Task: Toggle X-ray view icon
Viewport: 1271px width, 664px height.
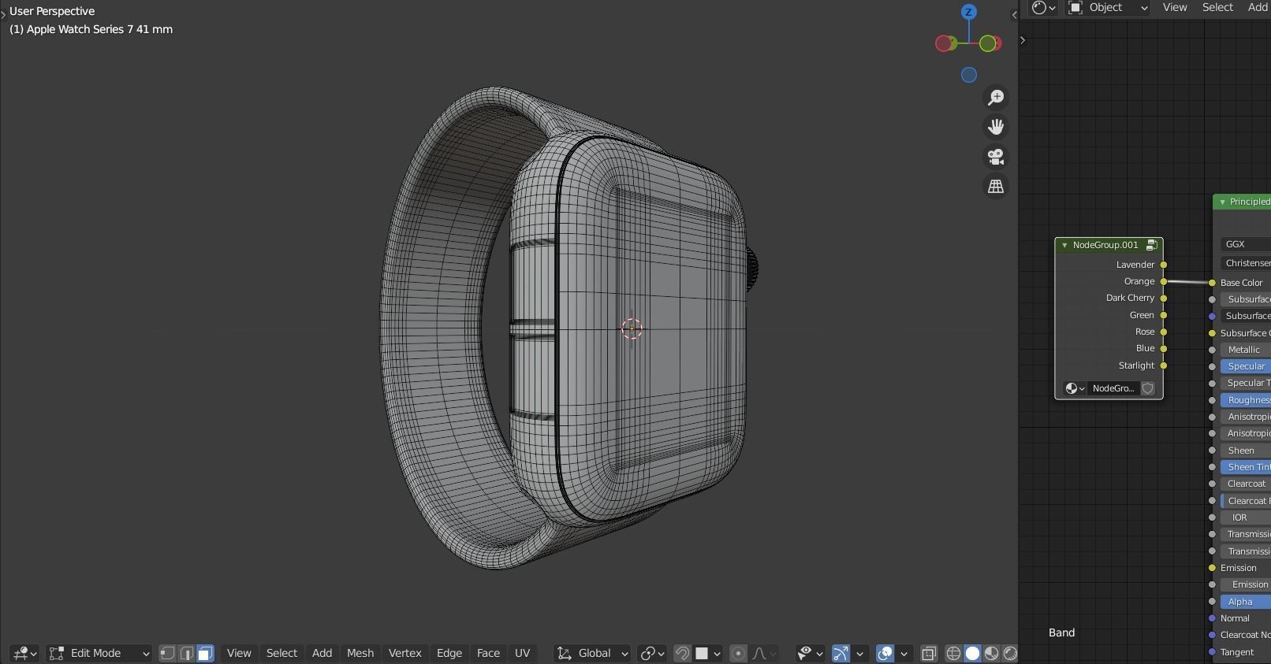Action: click(x=929, y=653)
